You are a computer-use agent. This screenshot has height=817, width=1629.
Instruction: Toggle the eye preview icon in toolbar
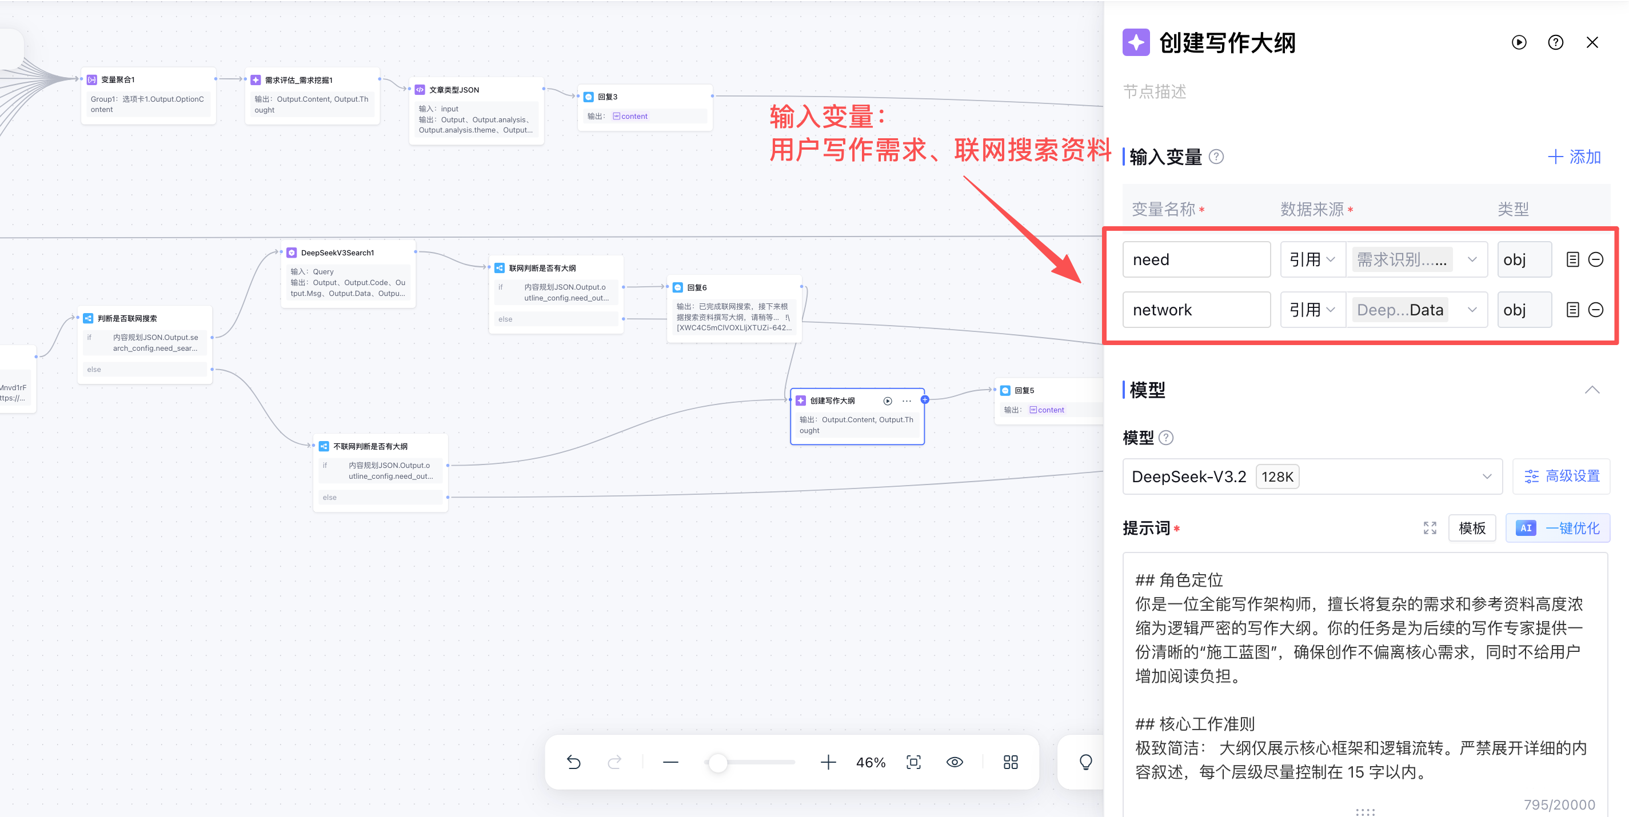[955, 762]
